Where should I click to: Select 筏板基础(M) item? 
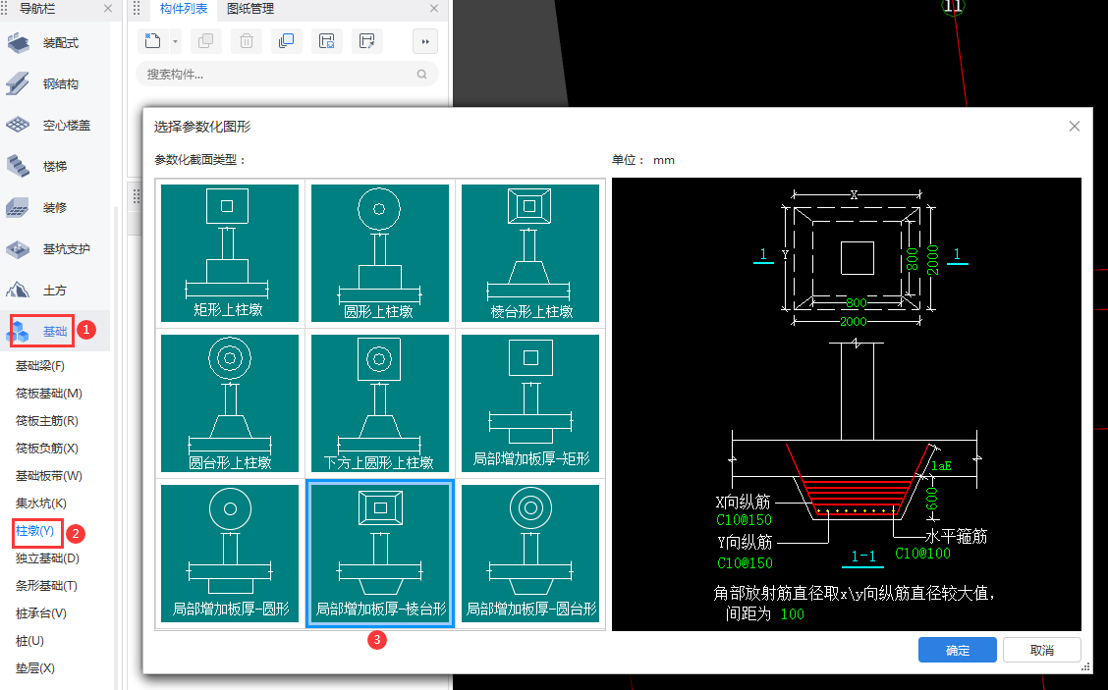(x=49, y=394)
